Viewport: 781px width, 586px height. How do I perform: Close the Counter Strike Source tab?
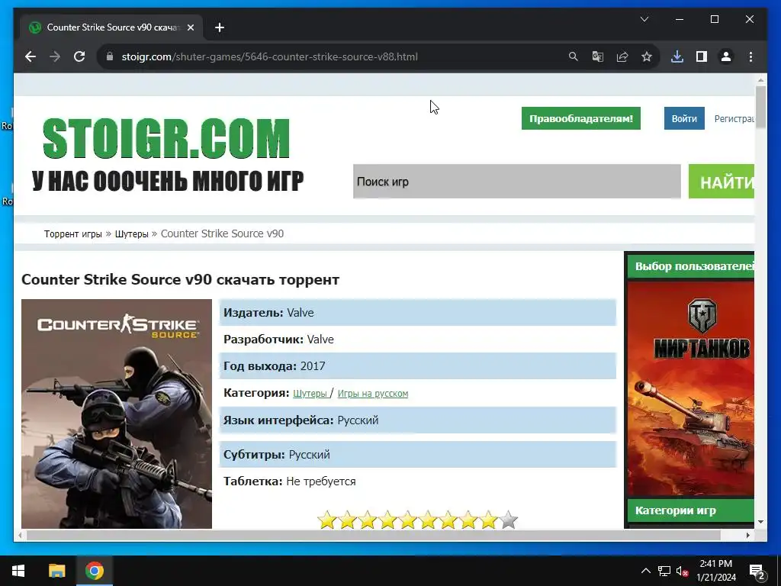click(x=190, y=27)
